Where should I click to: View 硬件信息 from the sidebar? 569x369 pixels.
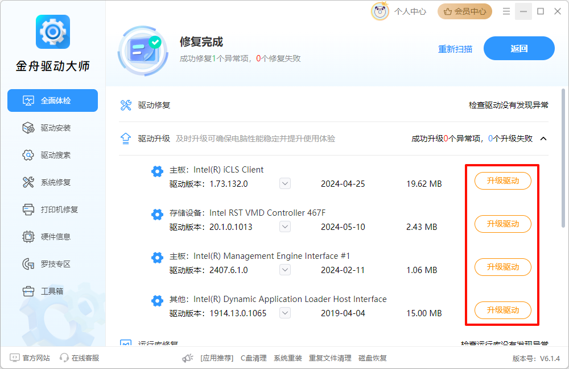pos(52,236)
